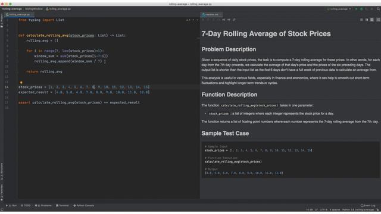This screenshot has width=381, height=214.
Task: Click rolling-average project breadcrumb
Action: click(12, 9)
